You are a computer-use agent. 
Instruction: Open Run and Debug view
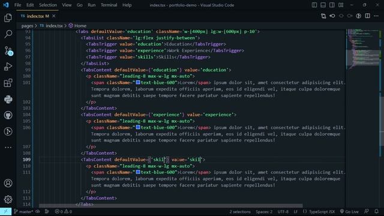pos(8,67)
